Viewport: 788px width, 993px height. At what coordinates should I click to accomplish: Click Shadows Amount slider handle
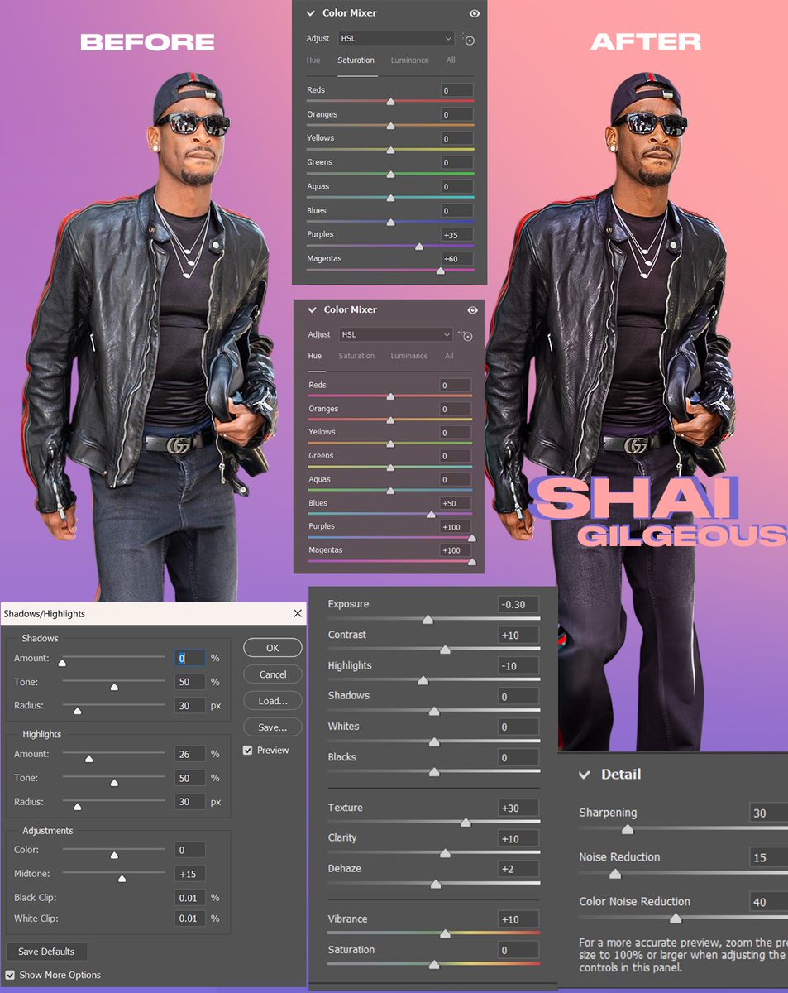[x=62, y=662]
